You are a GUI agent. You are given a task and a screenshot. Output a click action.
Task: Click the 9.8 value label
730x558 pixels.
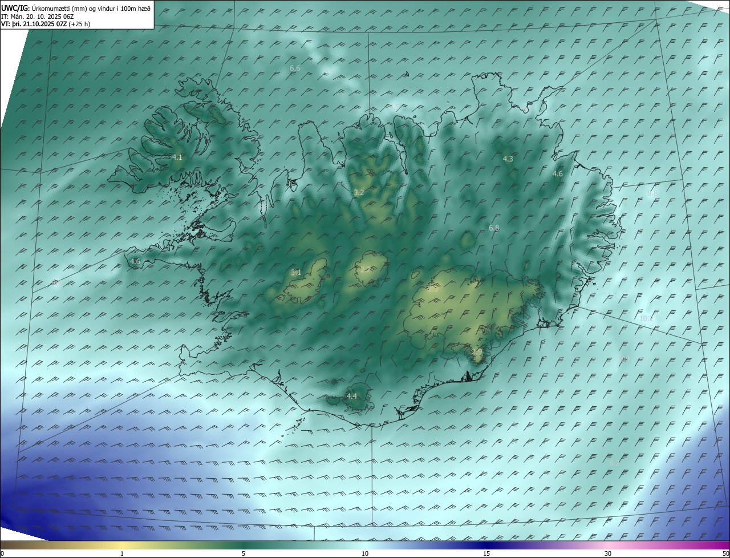[x=653, y=193]
